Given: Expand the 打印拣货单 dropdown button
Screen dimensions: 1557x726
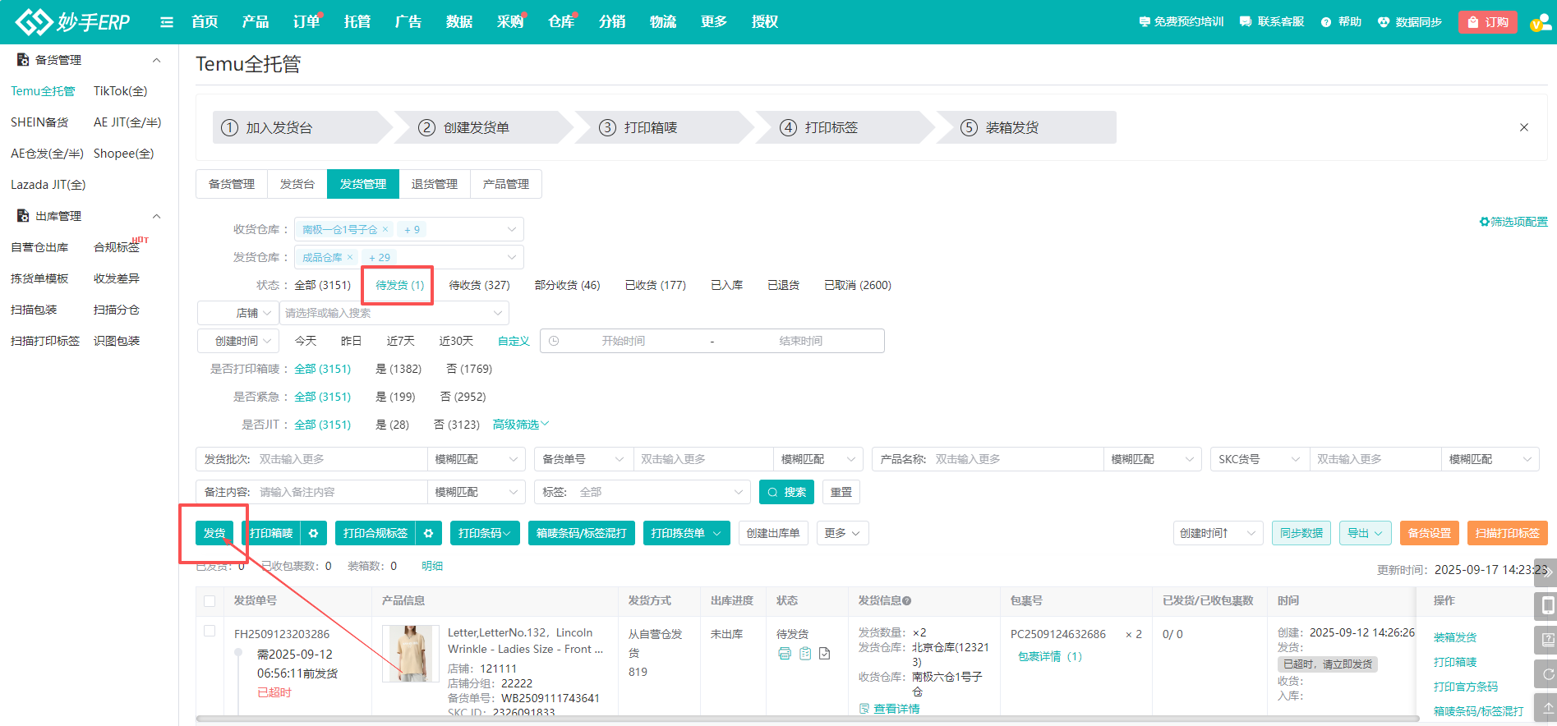Looking at the screenshot, I should (716, 534).
